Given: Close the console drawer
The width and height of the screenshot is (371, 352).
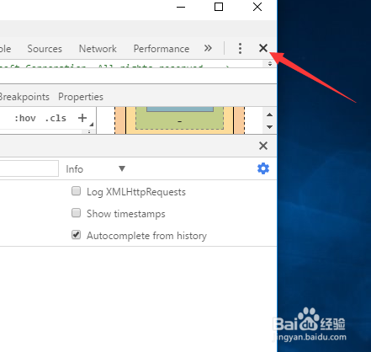Looking at the screenshot, I should coord(263,146).
